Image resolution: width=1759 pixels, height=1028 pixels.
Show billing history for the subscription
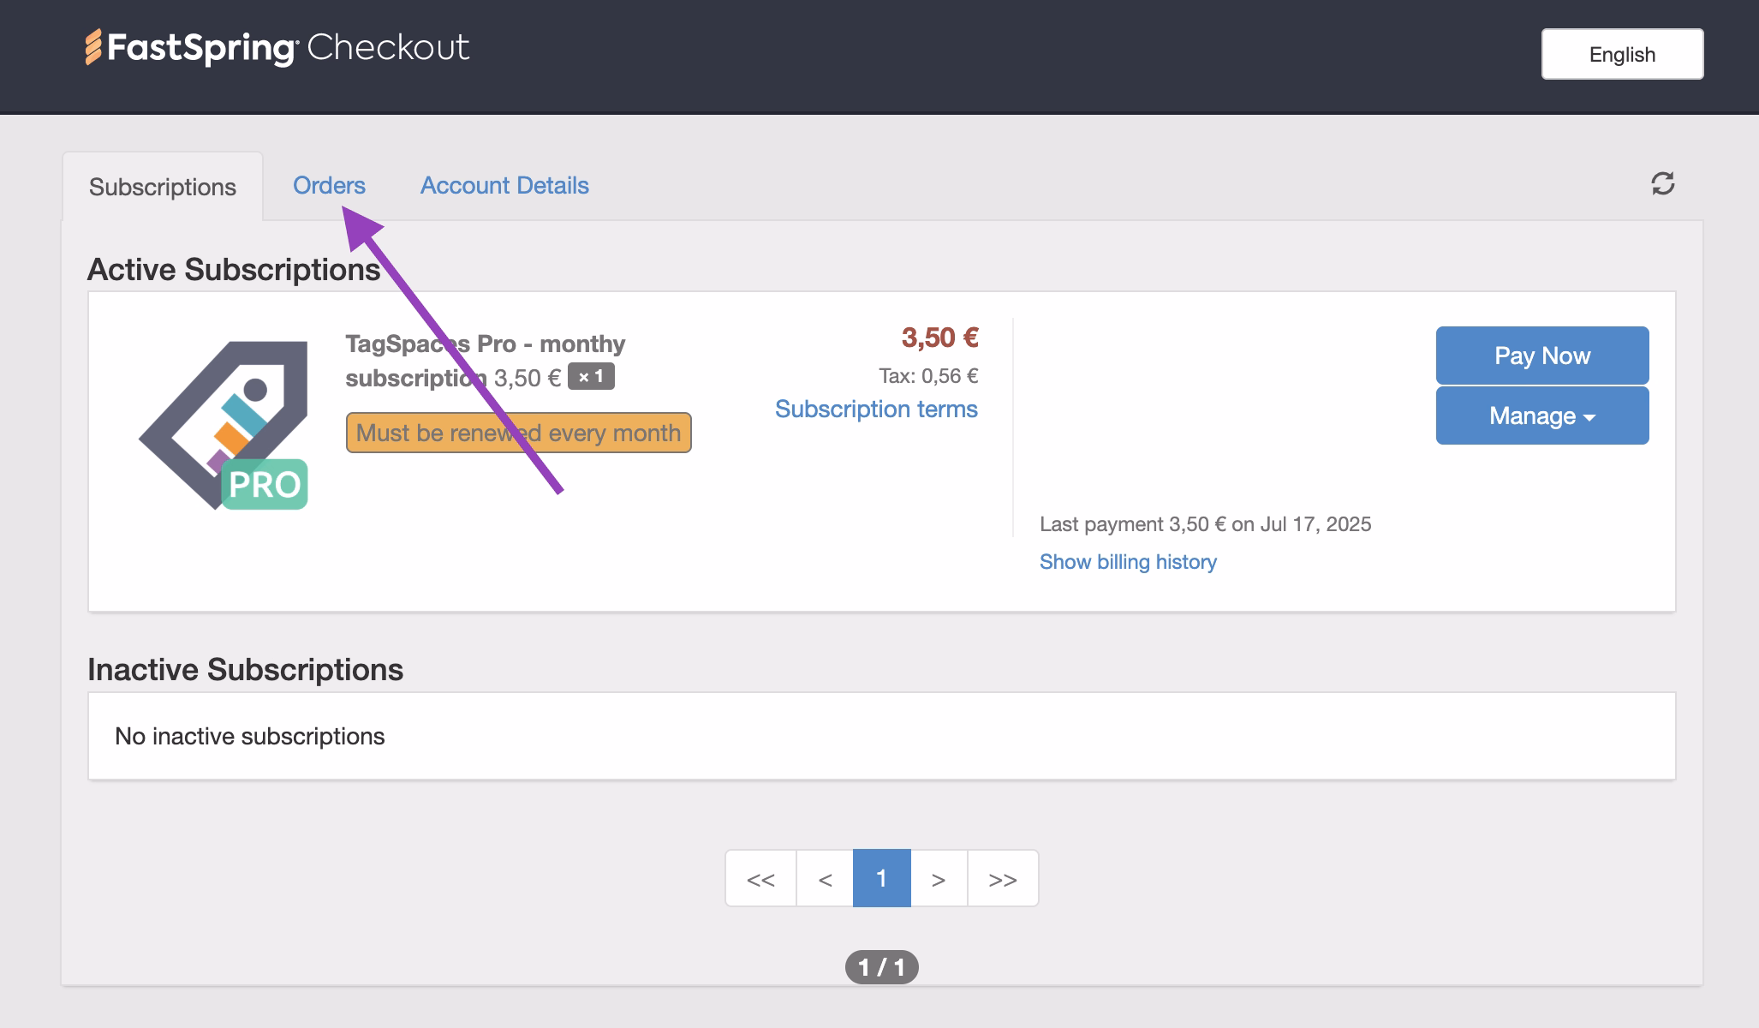1128,562
